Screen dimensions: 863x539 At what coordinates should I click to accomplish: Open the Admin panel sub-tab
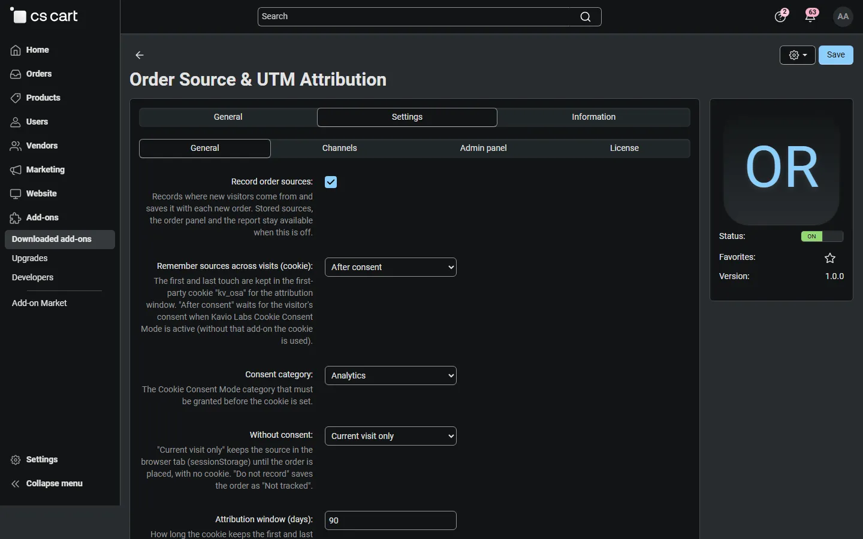[483, 149]
